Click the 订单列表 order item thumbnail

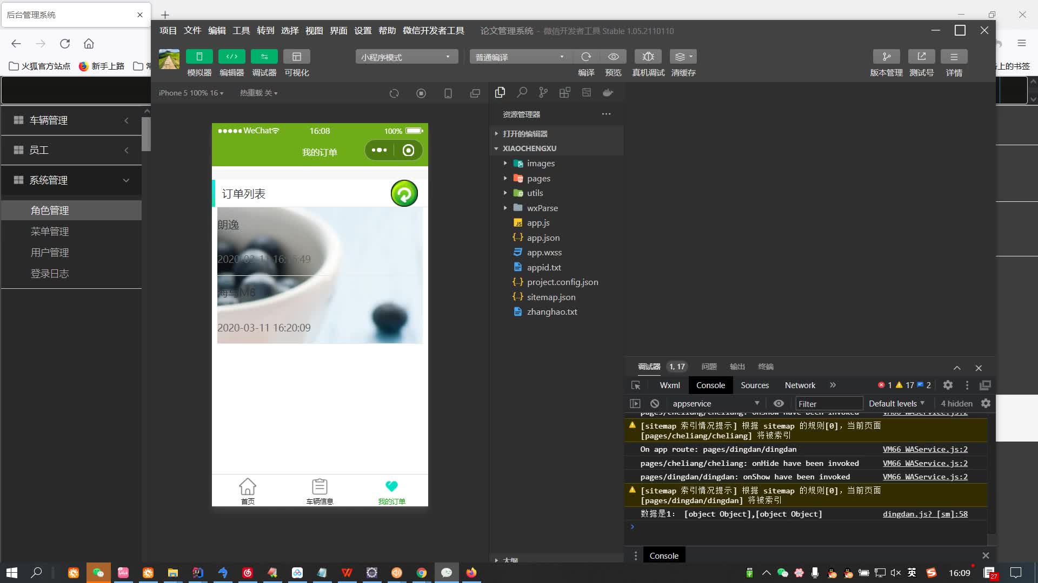[x=320, y=274]
